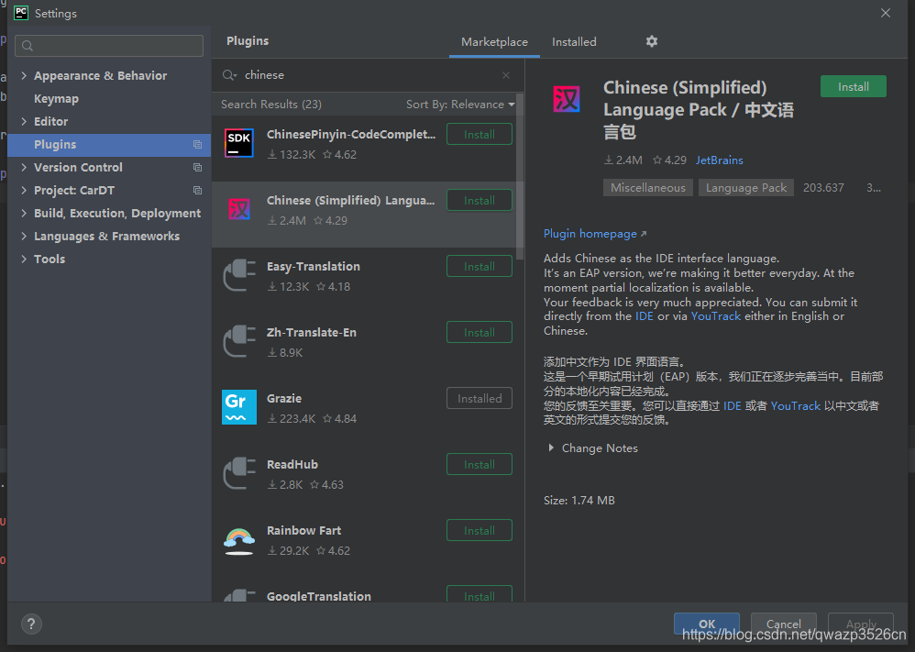Select ReadHub plugin name
Viewport: 915px width, 652px height.
(292, 464)
